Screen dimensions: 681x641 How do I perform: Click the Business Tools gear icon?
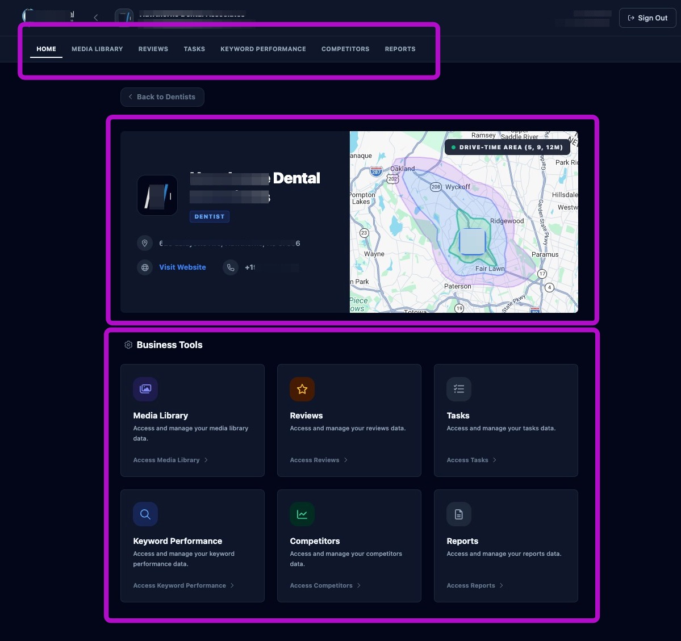(x=128, y=345)
